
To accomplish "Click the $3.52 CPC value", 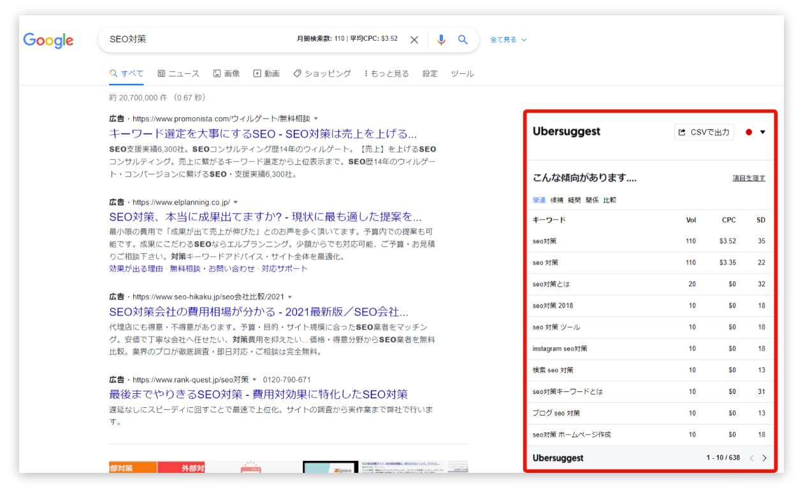I will tap(727, 242).
